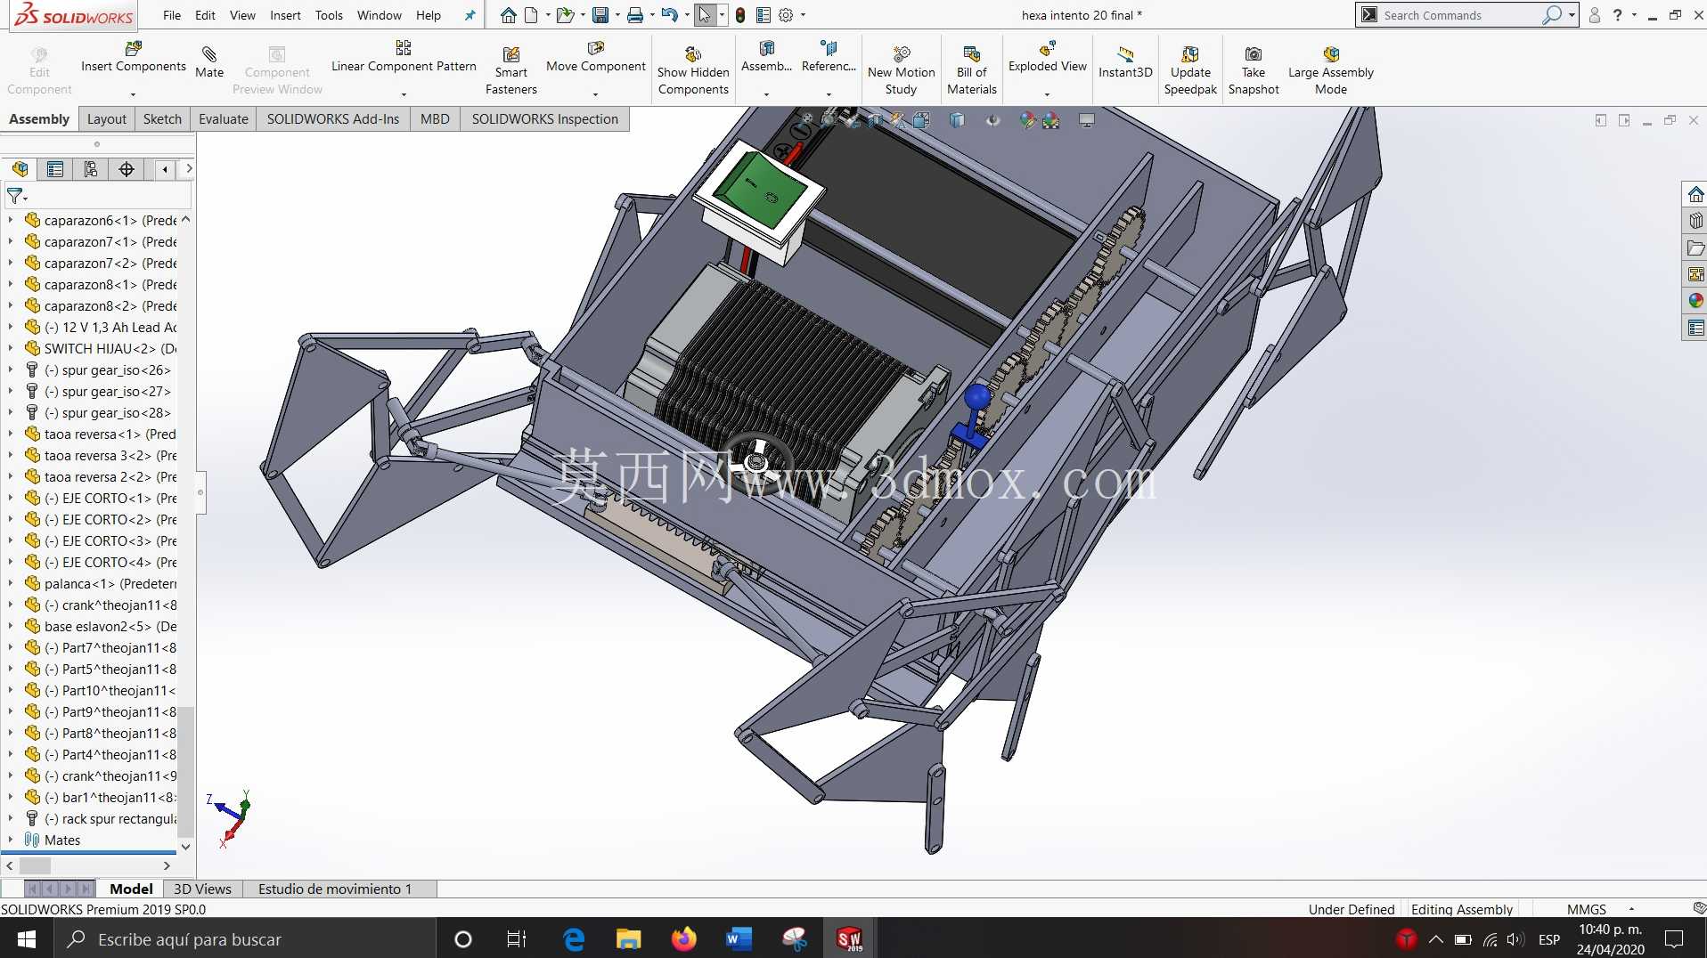1707x958 pixels.
Task: Open Exploded View dropdown arrow
Action: (1047, 93)
